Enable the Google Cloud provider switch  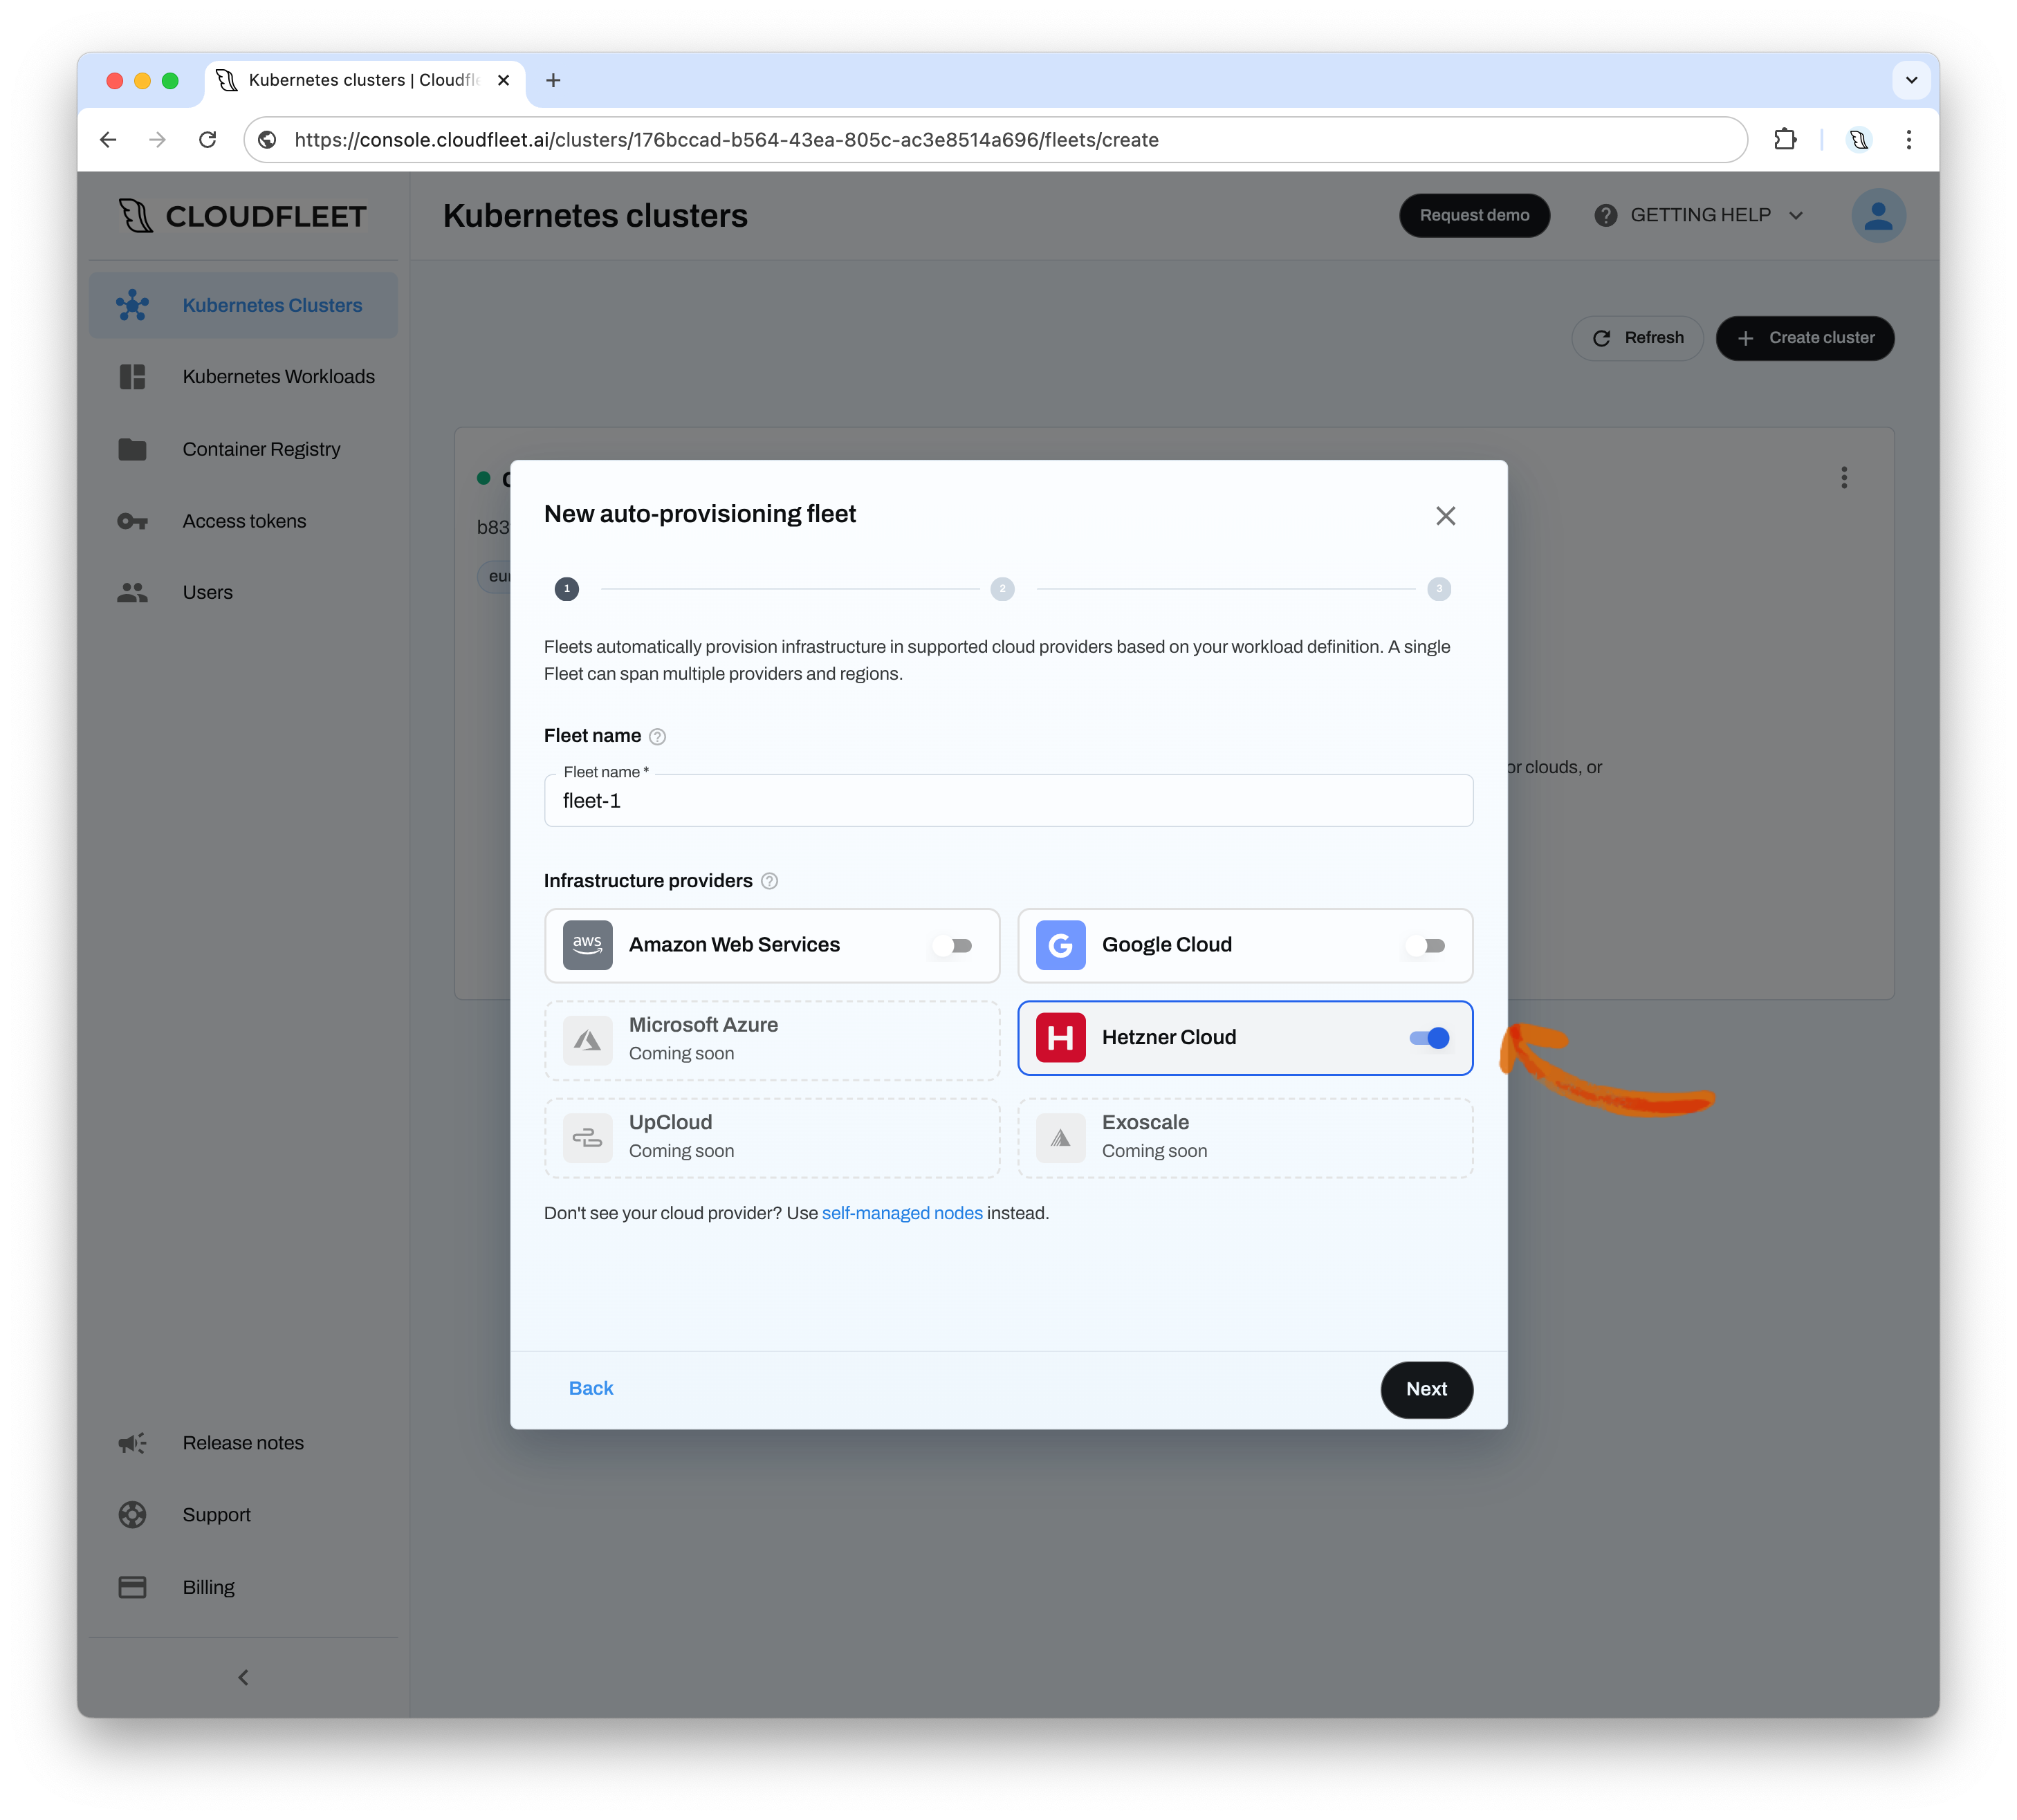(1425, 945)
